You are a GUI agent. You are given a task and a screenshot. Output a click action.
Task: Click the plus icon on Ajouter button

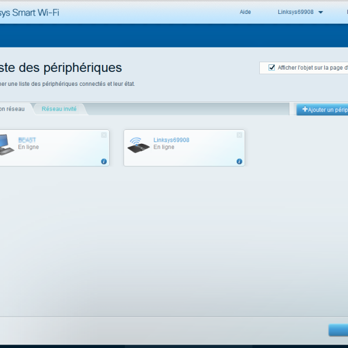305,109
